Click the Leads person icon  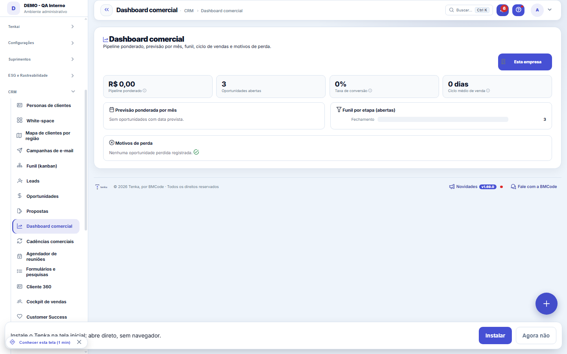(20, 181)
